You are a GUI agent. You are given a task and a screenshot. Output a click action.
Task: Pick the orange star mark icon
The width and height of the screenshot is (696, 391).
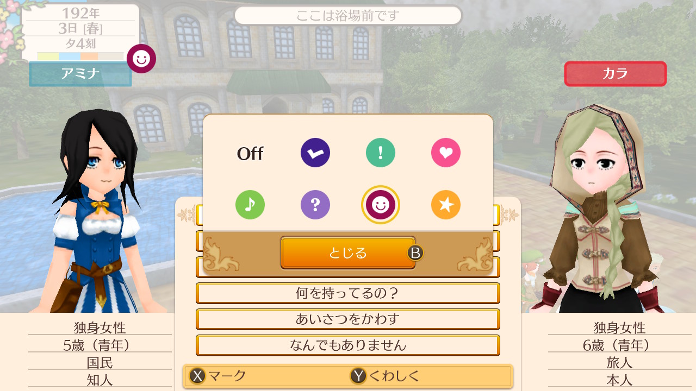[x=446, y=204]
